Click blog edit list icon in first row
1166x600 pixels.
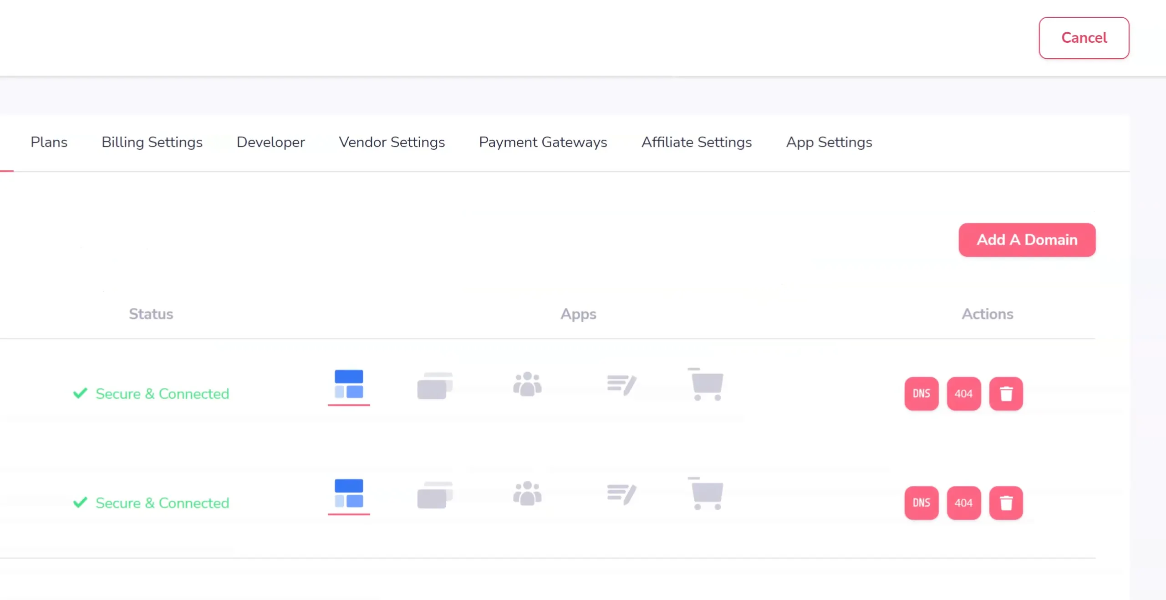coord(621,385)
